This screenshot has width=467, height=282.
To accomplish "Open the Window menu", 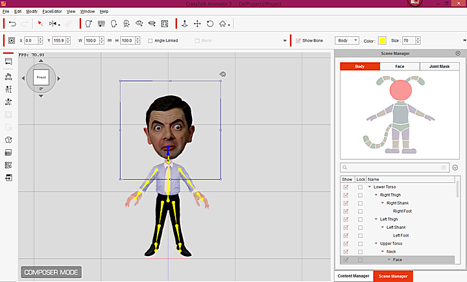I will pos(88,11).
